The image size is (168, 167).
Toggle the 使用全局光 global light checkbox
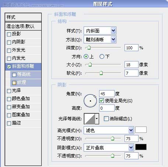[x=101, y=101]
